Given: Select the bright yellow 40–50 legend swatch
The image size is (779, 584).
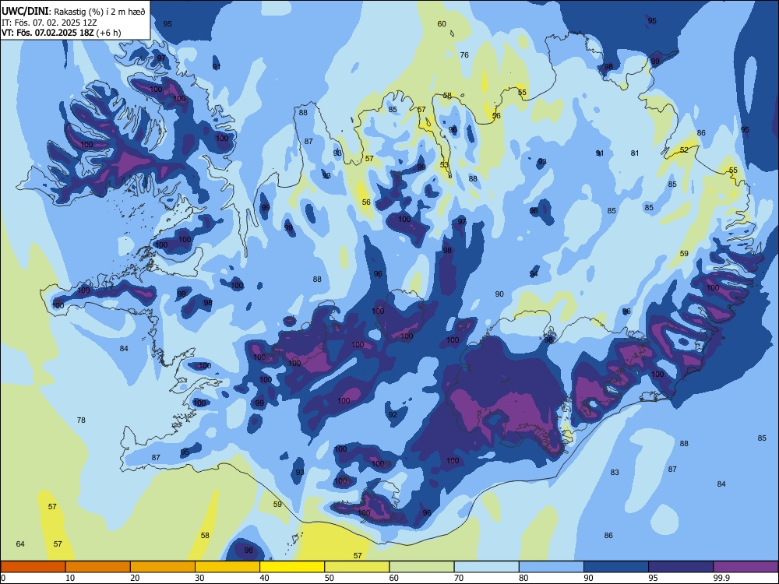Looking at the screenshot, I should (x=292, y=567).
